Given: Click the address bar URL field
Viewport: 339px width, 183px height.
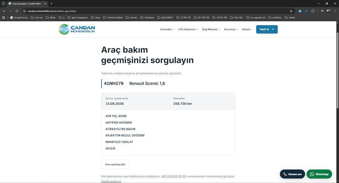Looking at the screenshot, I should click(158, 11).
